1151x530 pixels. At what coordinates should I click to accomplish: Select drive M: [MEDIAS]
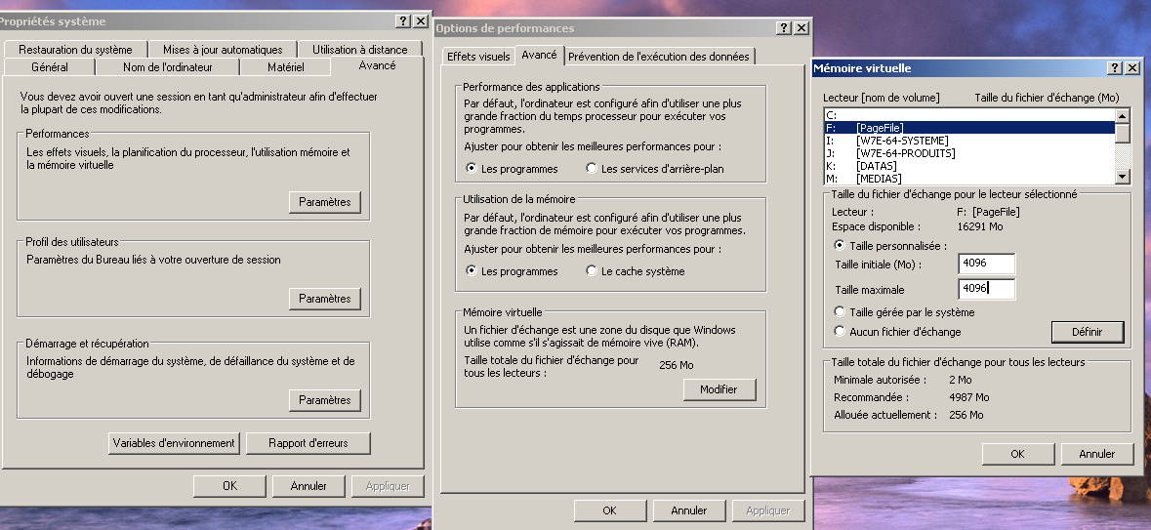tap(969, 179)
